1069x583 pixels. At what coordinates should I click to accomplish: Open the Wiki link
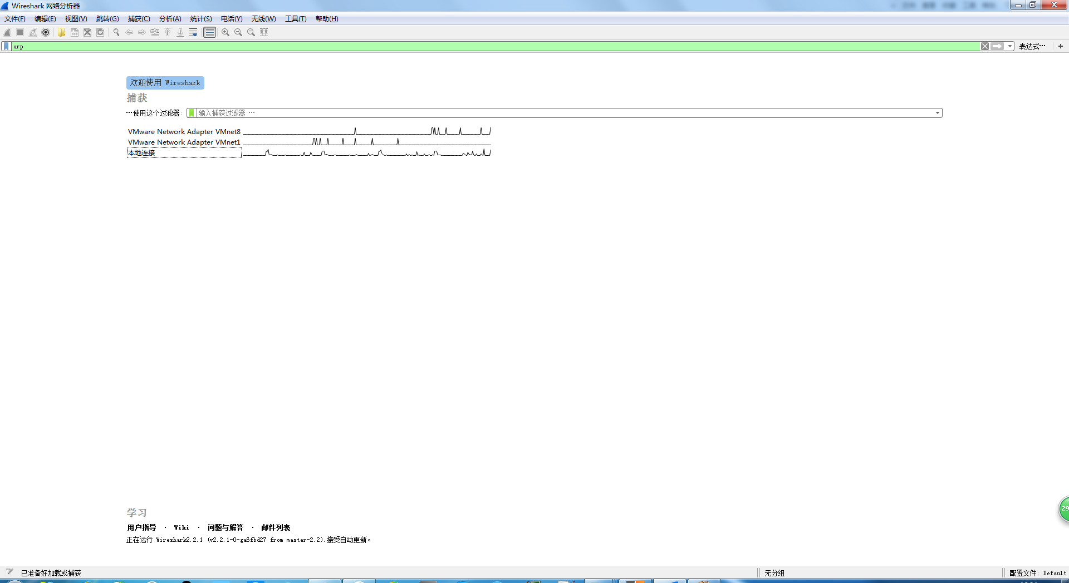pyautogui.click(x=182, y=527)
